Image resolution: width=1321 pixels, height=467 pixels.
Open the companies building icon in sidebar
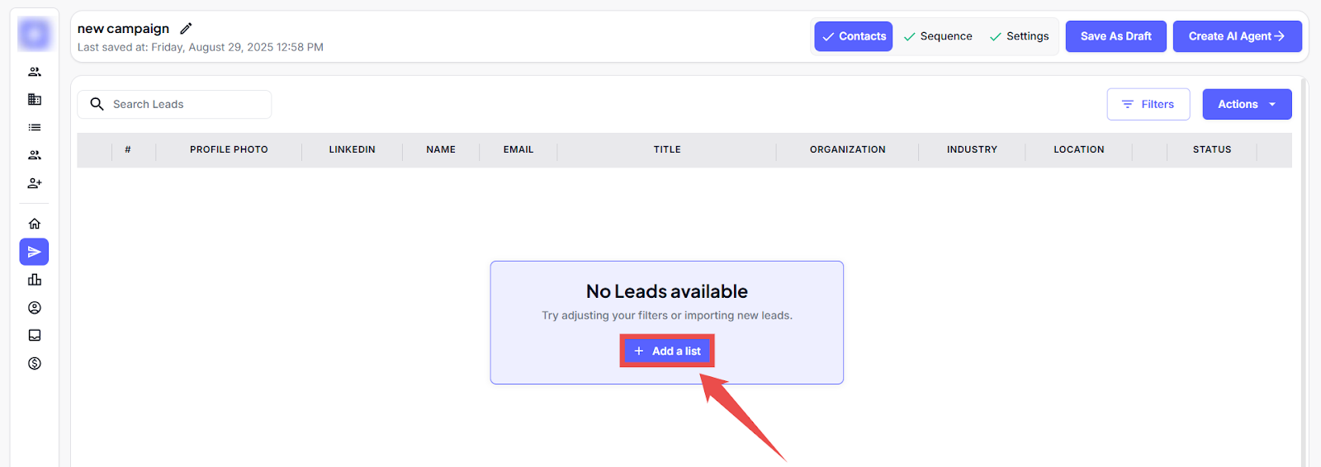pos(35,100)
